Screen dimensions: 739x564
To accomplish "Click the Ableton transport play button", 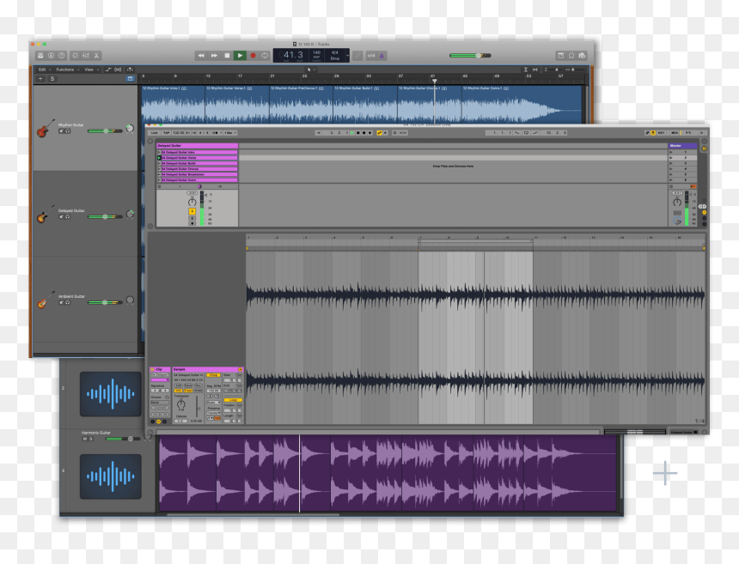I will (x=351, y=133).
